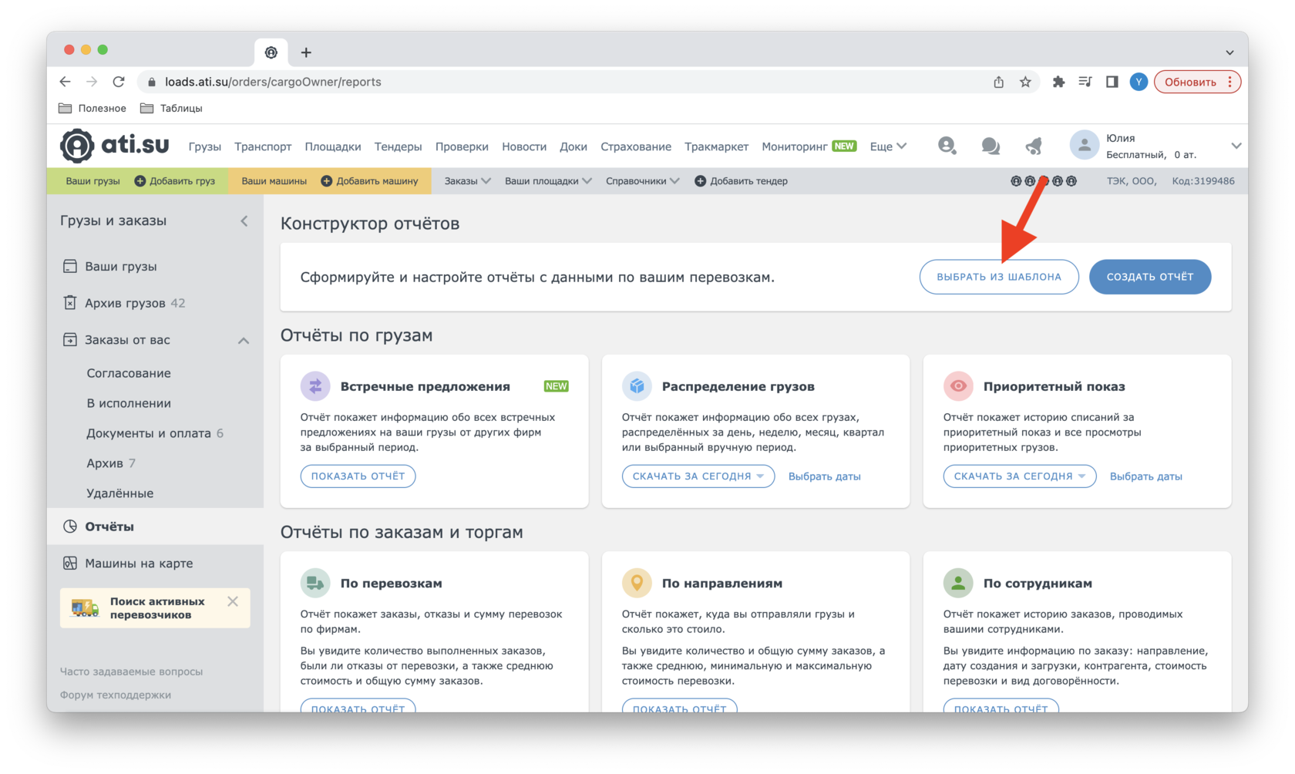Expand the Еще menu
The image size is (1295, 774).
[x=888, y=146]
